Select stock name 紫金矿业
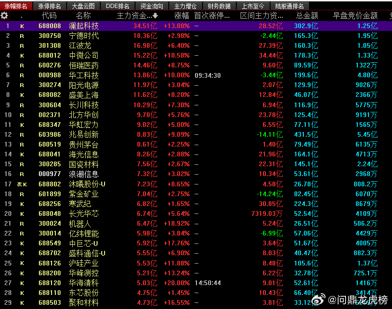Image resolution: width=392 pixels, height=309 pixels. [84, 194]
